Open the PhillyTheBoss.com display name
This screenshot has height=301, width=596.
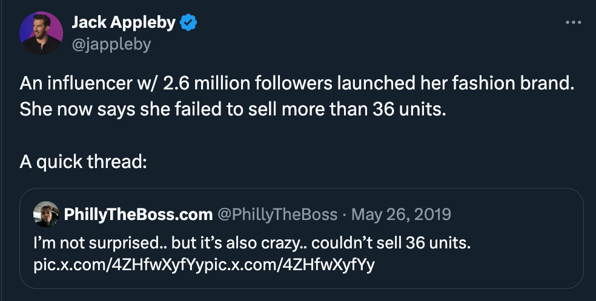[137, 215]
